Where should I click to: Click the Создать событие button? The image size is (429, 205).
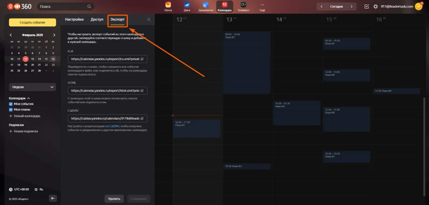[32, 23]
